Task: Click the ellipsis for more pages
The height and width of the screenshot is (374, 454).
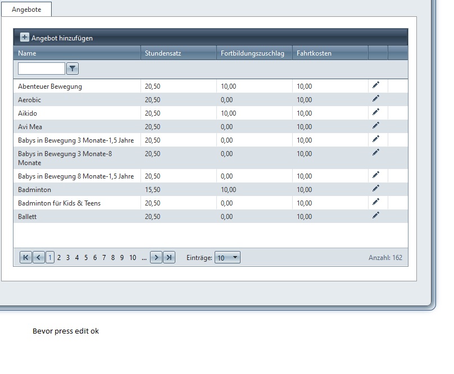Action: [x=144, y=258]
